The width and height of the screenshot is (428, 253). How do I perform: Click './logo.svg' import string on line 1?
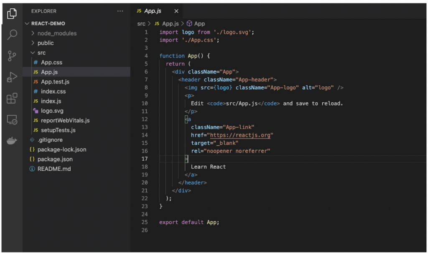point(232,32)
